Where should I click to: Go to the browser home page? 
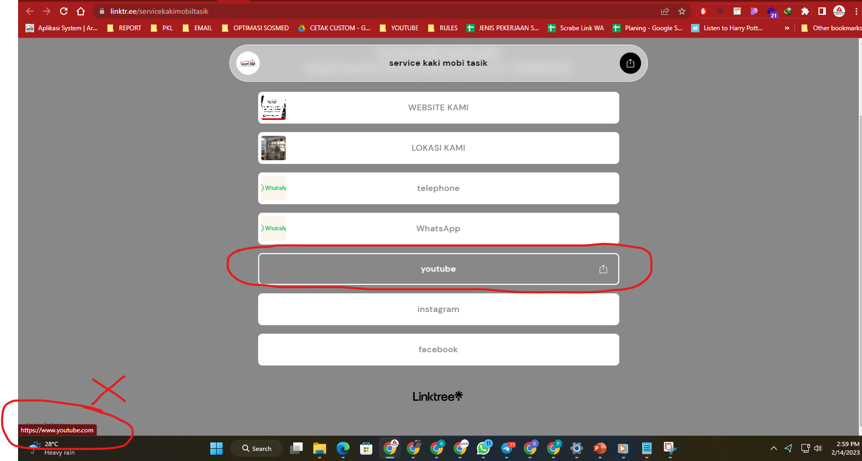(81, 11)
